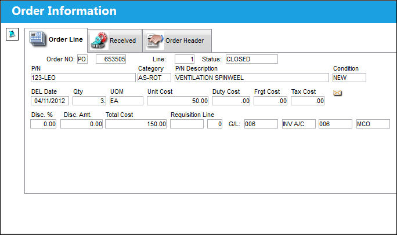The image size is (397, 235).
Task: Click the Total Cost field 150.00
Action: click(136, 124)
